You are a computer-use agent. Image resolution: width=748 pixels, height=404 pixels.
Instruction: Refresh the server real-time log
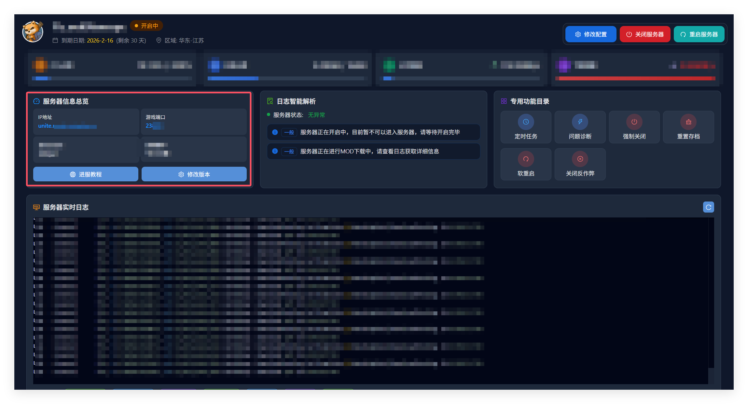708,207
